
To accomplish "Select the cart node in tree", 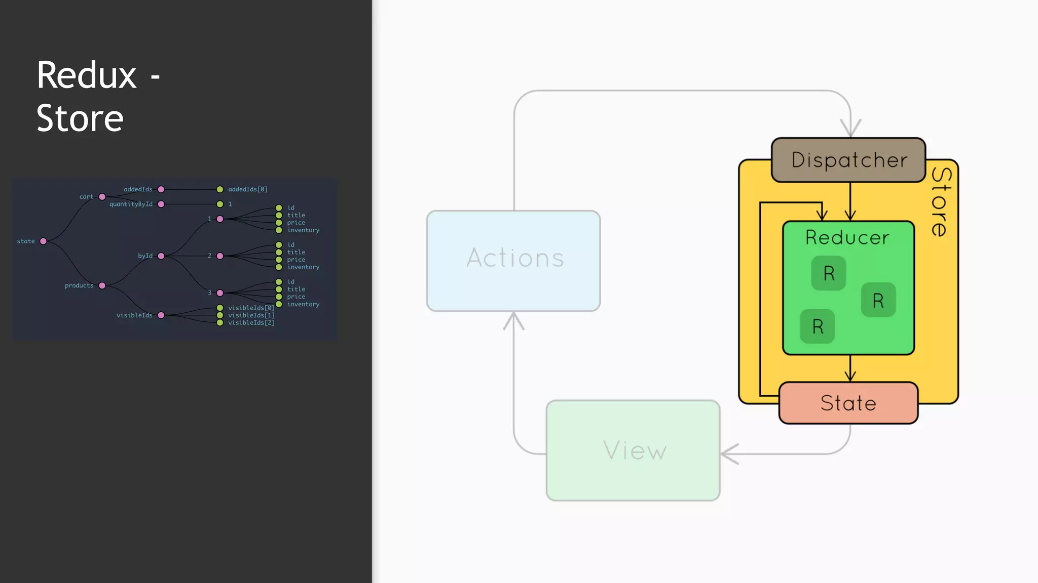I will [102, 197].
